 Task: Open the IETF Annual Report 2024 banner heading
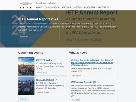pos(38,19)
